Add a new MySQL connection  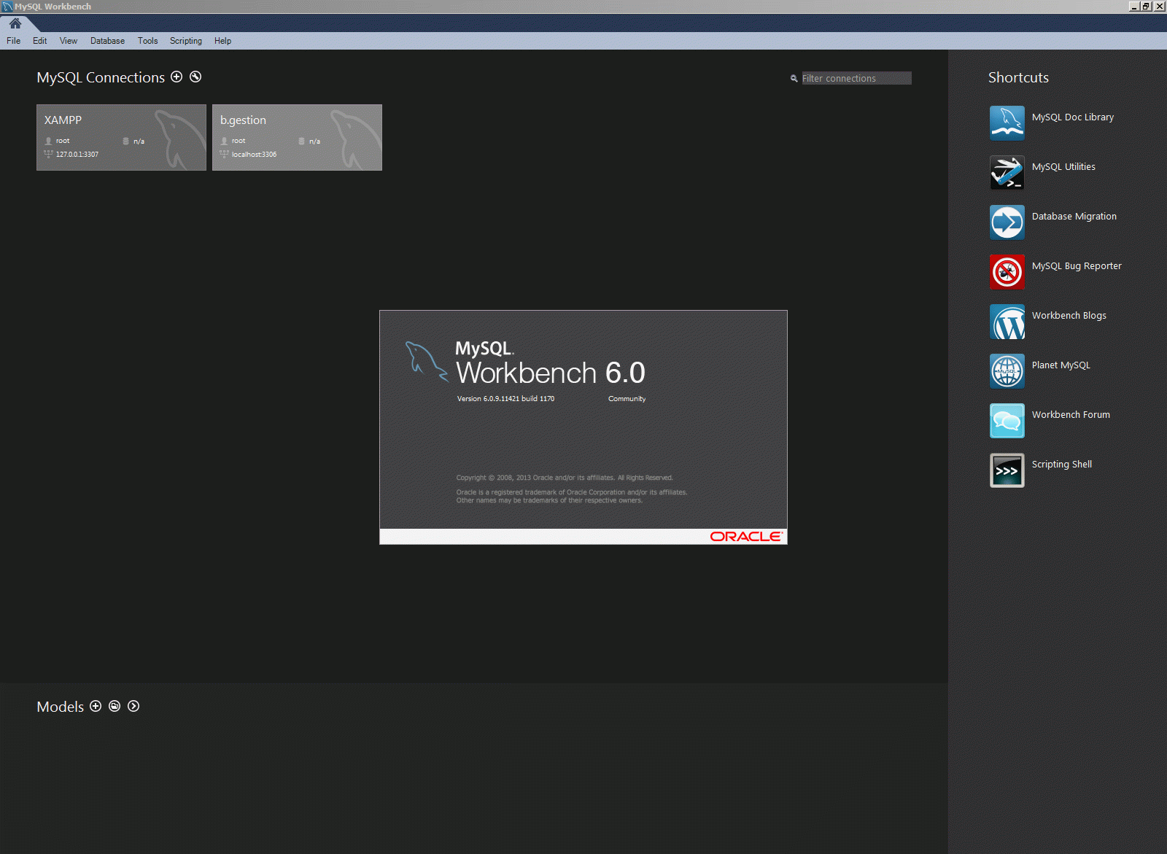pyautogui.click(x=177, y=77)
